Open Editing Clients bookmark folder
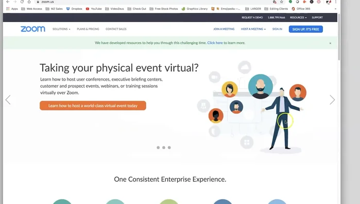The height and width of the screenshot is (204, 360). [276, 9]
